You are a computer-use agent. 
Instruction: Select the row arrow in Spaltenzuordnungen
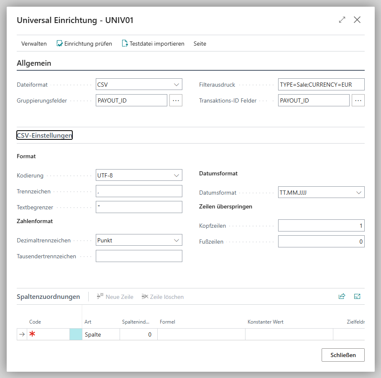point(22,334)
